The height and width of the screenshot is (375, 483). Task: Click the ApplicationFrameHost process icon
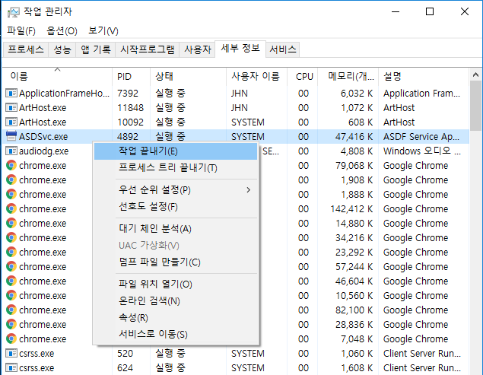tap(11, 93)
